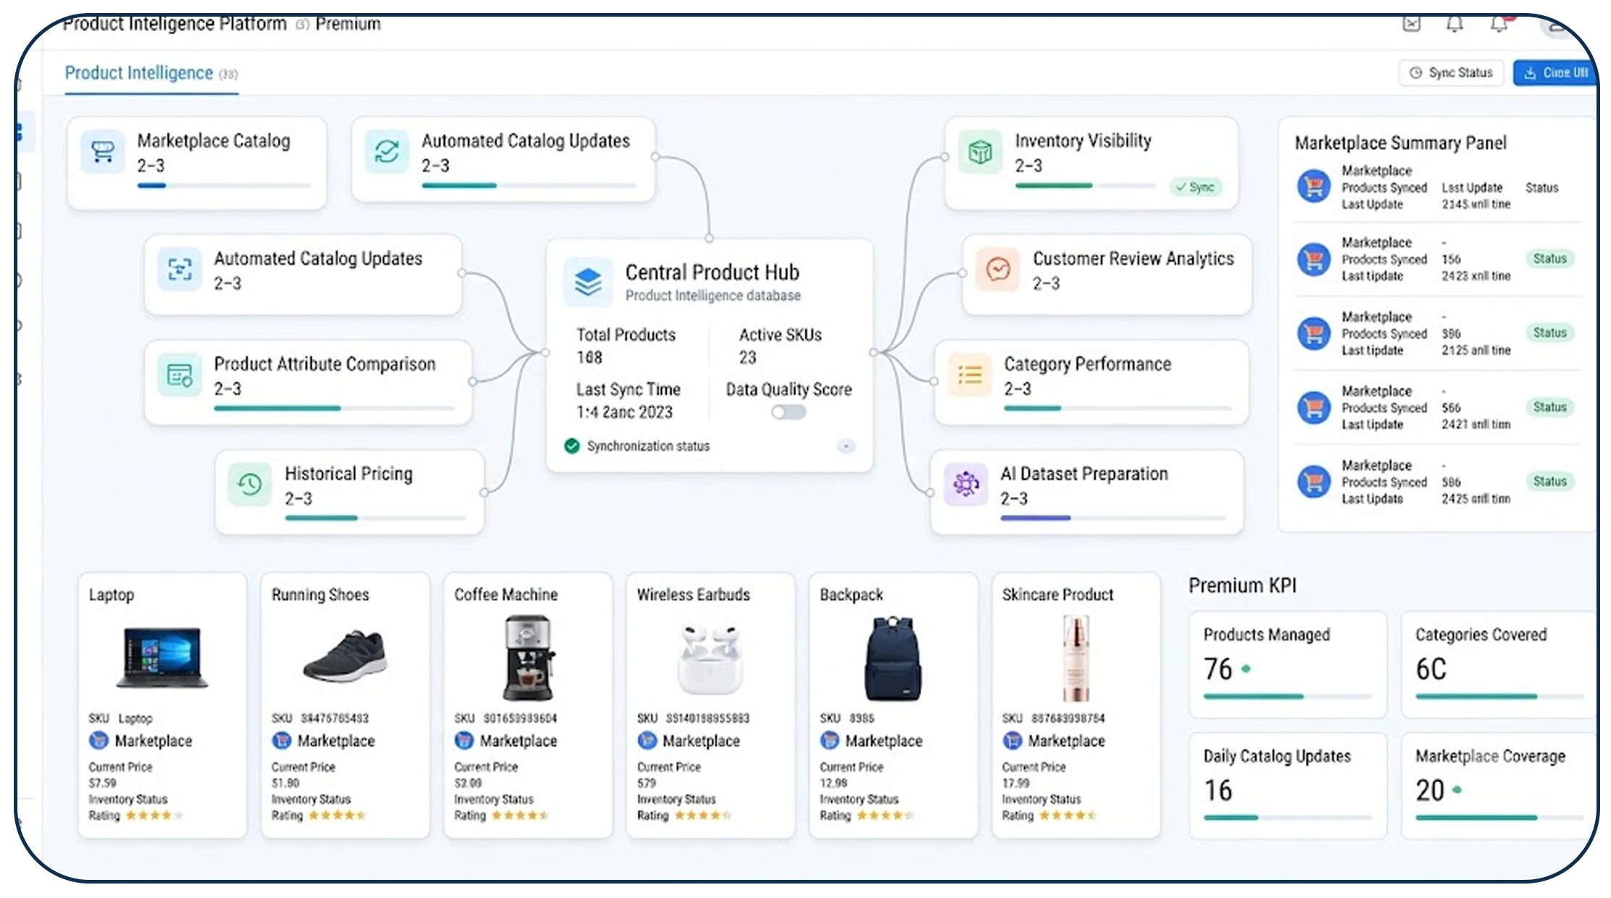Click the Laptop star rating
This screenshot has height=898, width=1611.
[x=154, y=815]
